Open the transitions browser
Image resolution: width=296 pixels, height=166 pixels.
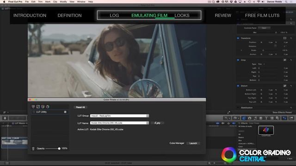coord(261,118)
